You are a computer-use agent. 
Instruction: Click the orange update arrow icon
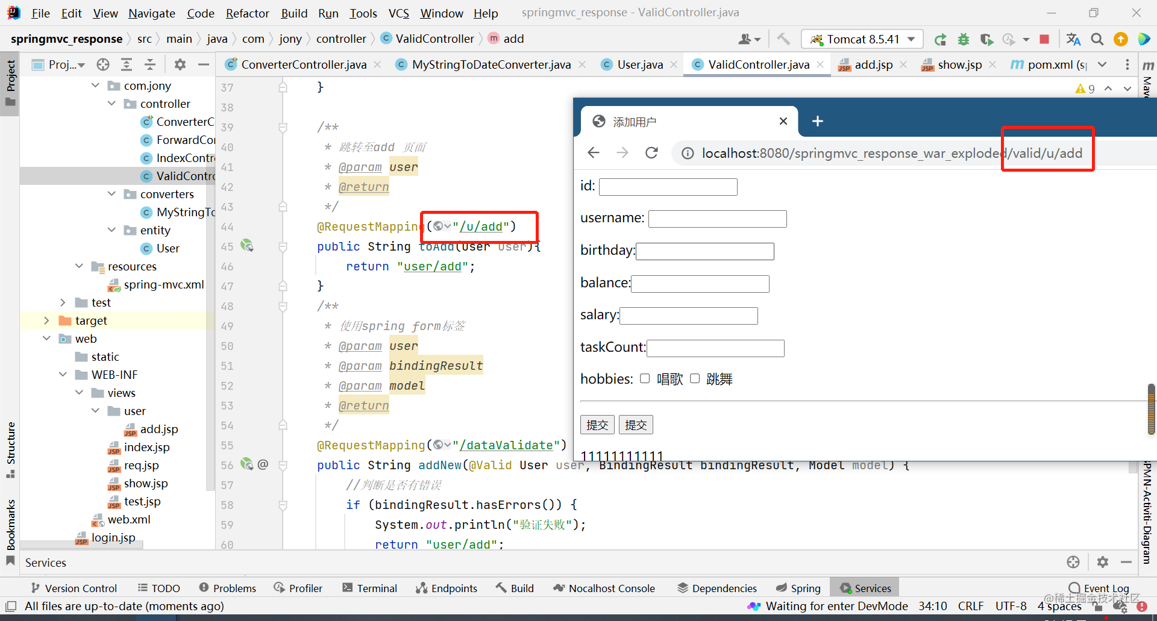1121,39
